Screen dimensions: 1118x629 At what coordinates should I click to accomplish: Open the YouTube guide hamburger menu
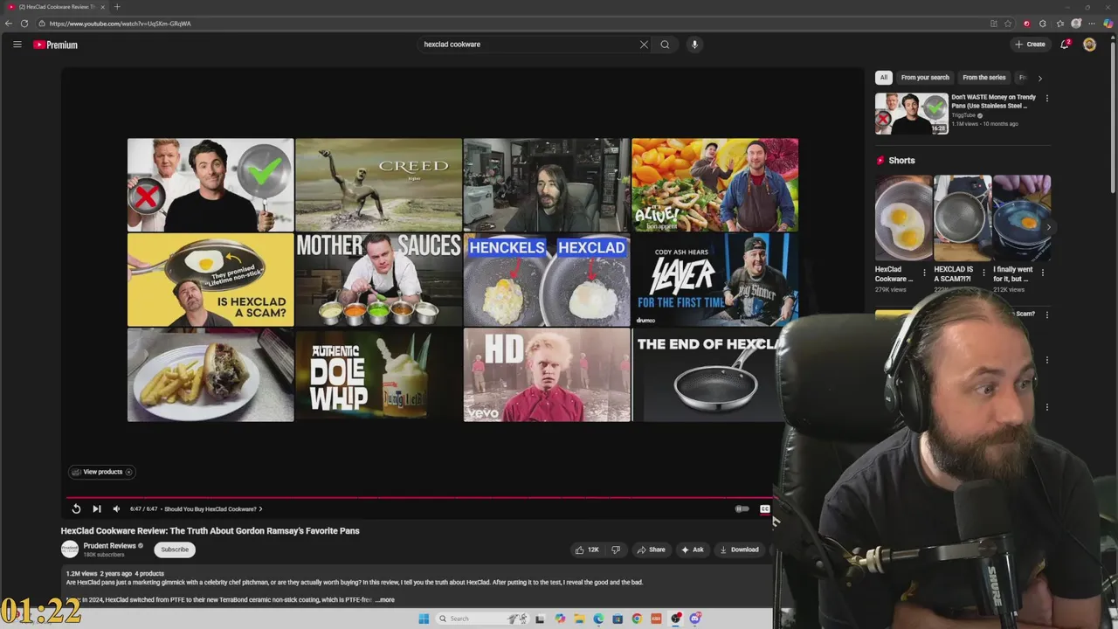point(17,45)
